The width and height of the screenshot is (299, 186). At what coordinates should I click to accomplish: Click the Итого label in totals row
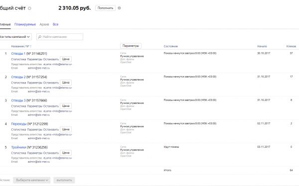pyautogui.click(x=167, y=170)
